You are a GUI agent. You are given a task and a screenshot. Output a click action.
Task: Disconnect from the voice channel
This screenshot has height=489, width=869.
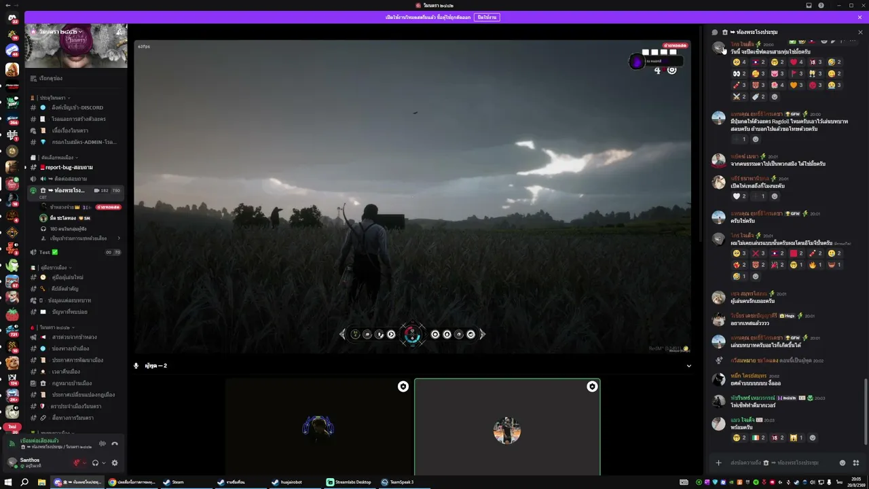point(115,443)
